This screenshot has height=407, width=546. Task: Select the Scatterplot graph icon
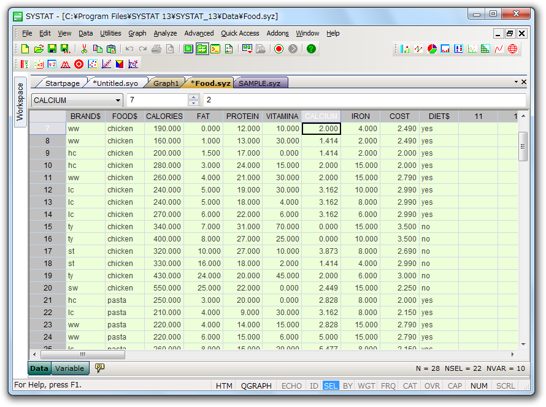pos(472,48)
